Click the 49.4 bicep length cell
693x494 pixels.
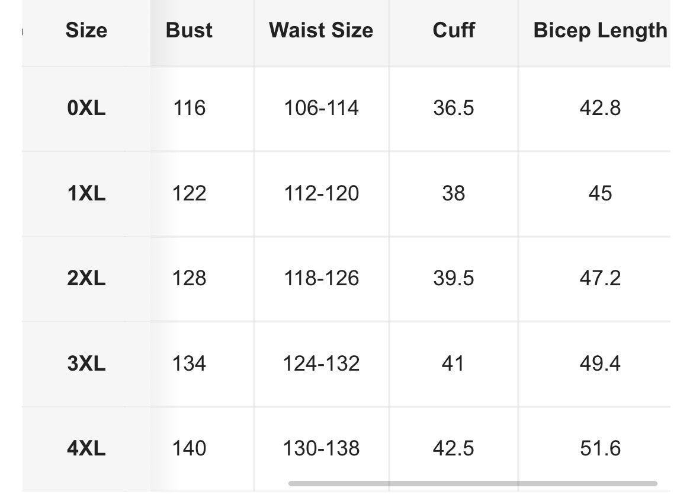(600, 364)
